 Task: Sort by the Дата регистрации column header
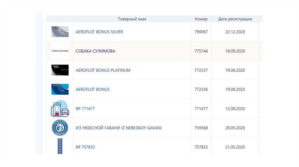(x=235, y=19)
